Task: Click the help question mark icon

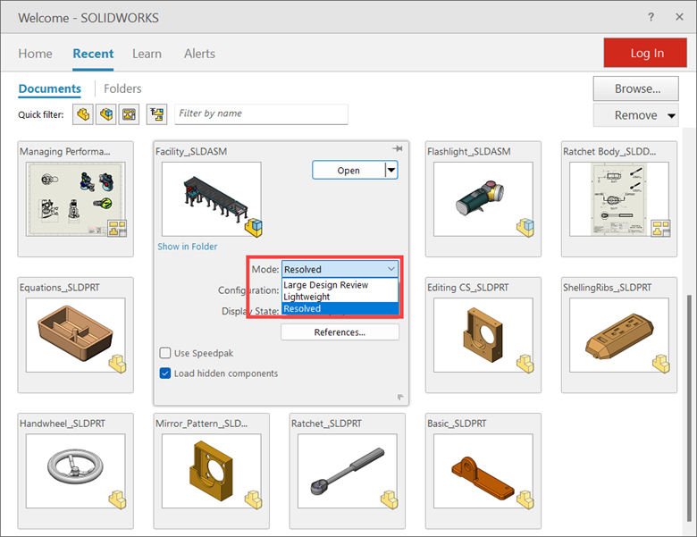Action: [x=651, y=17]
